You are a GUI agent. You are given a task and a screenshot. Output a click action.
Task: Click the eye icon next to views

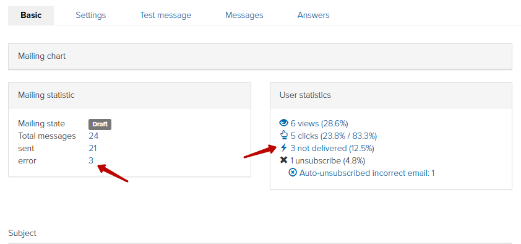pos(283,123)
